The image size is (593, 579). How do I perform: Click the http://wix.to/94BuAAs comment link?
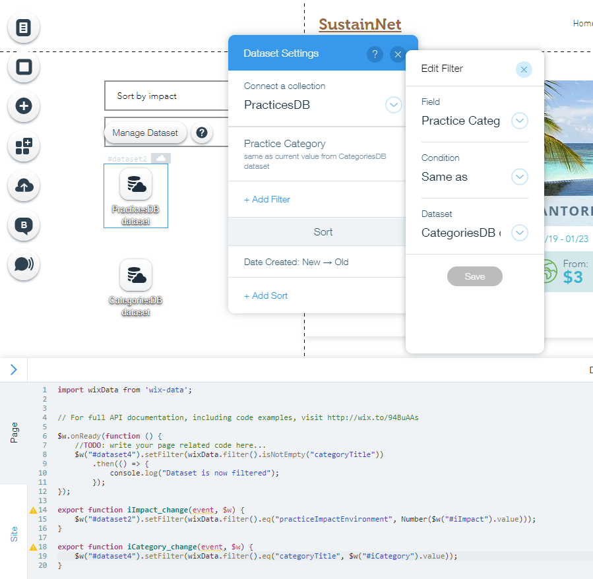373,417
